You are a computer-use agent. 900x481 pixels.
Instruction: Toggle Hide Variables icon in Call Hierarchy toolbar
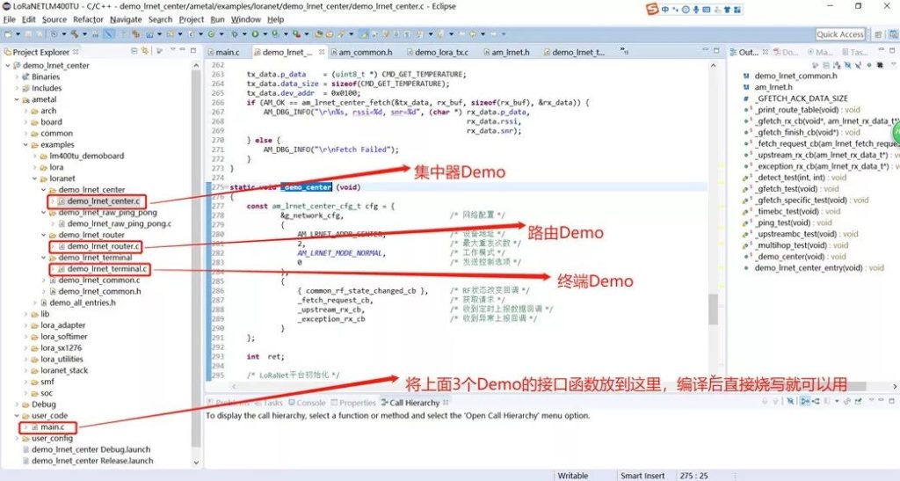click(x=790, y=401)
